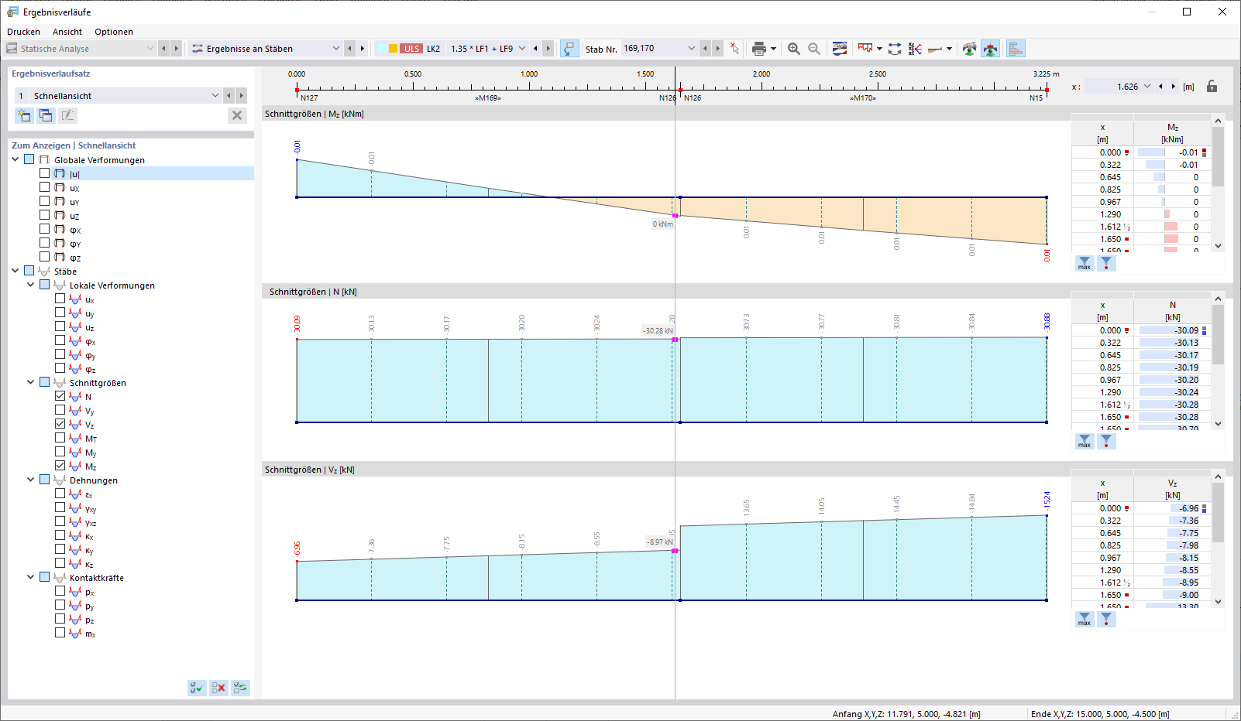The height and width of the screenshot is (721, 1241).
Task: Select the Statische Analyse dropdown
Action: point(81,48)
